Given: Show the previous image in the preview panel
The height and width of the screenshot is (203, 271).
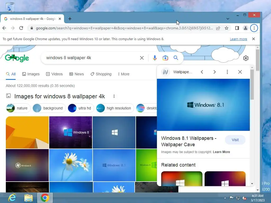Looking at the screenshot, I should [x=202, y=72].
